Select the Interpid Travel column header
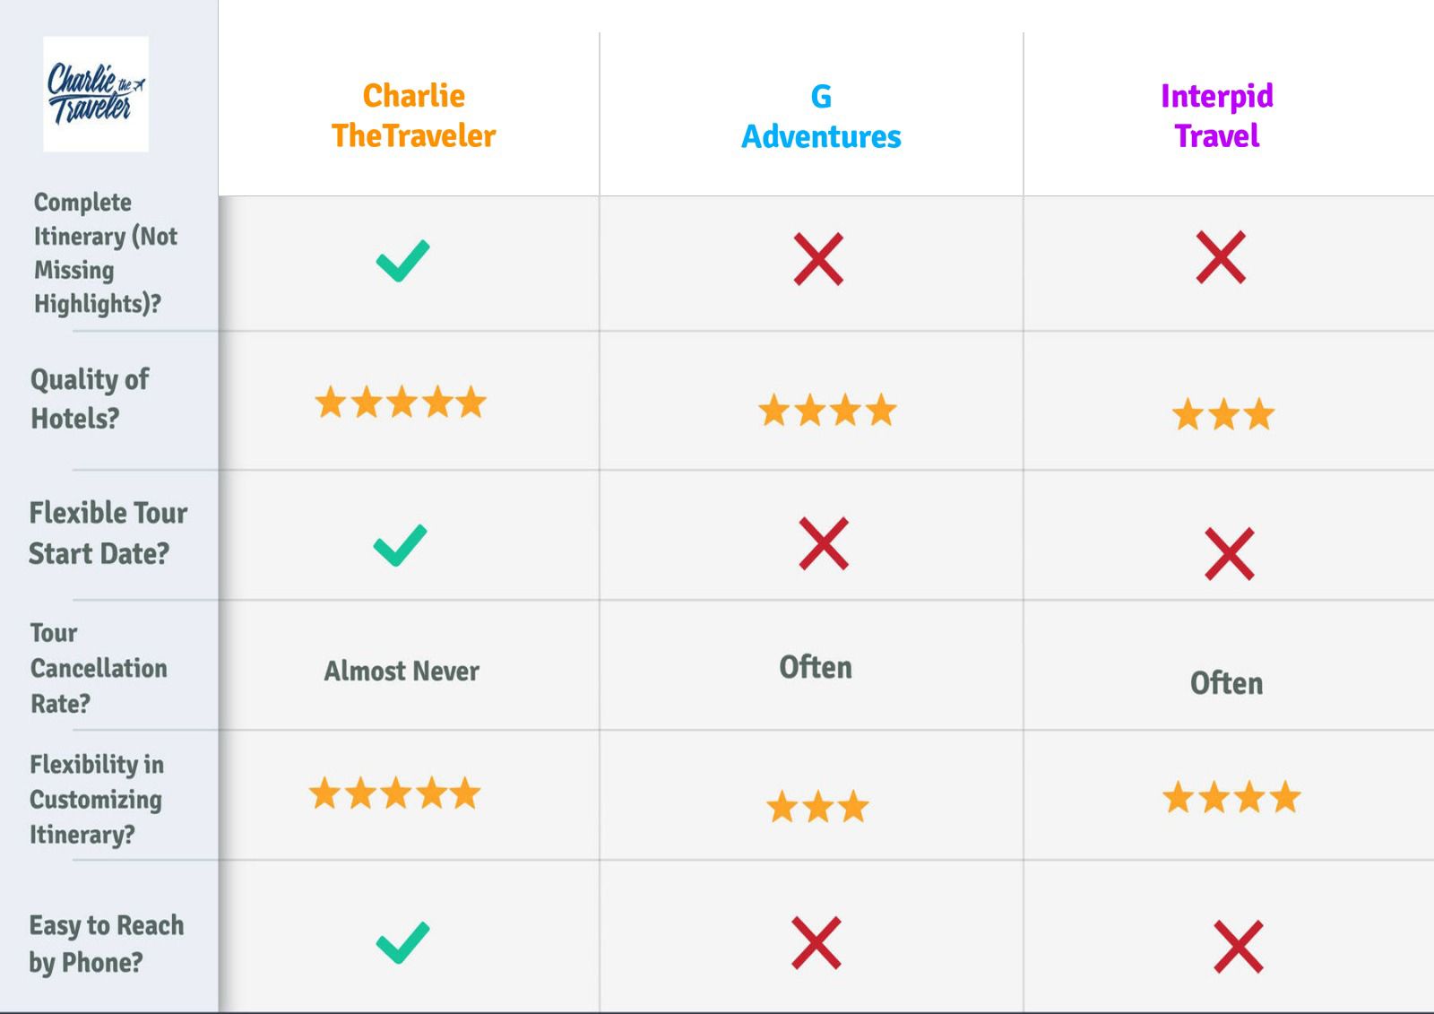This screenshot has width=1434, height=1014. point(1217,116)
